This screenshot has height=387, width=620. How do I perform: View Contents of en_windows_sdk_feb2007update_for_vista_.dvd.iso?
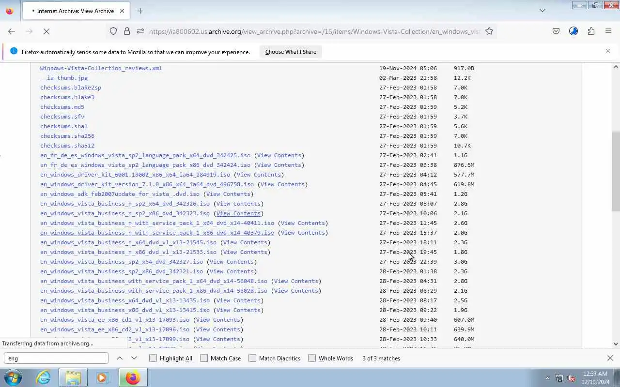(228, 194)
